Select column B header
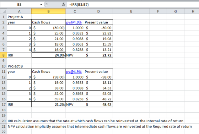 coord(48,11)
